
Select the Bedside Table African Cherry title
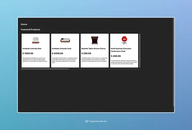tap(93, 49)
